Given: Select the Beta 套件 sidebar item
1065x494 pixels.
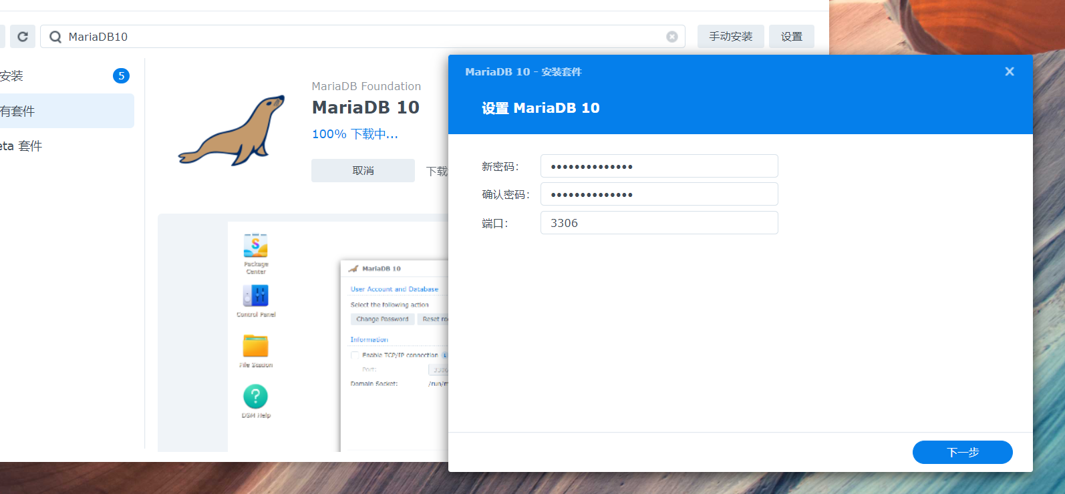Looking at the screenshot, I should point(65,146).
